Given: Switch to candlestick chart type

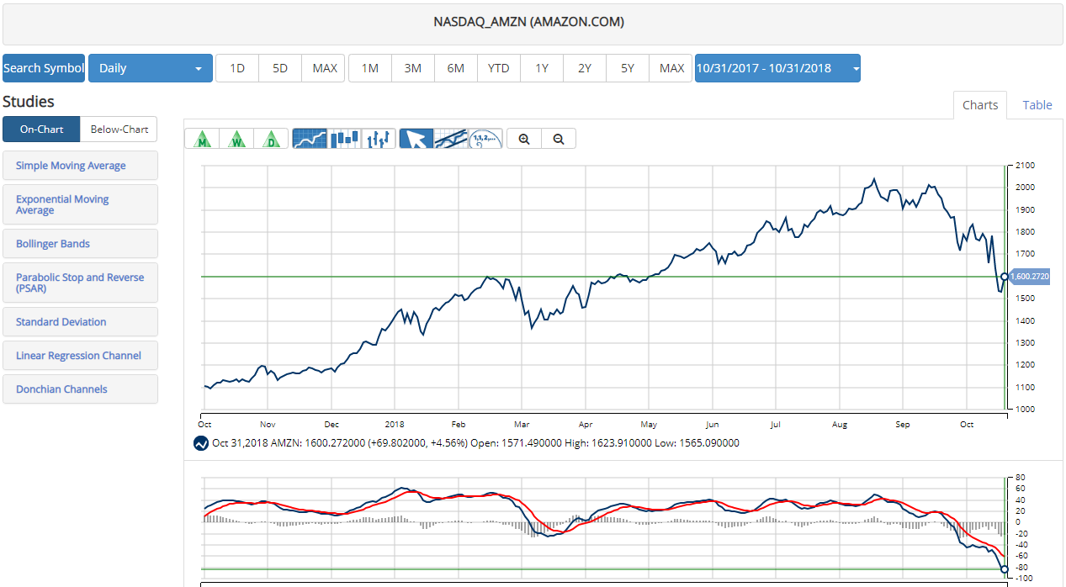Looking at the screenshot, I should 344,139.
